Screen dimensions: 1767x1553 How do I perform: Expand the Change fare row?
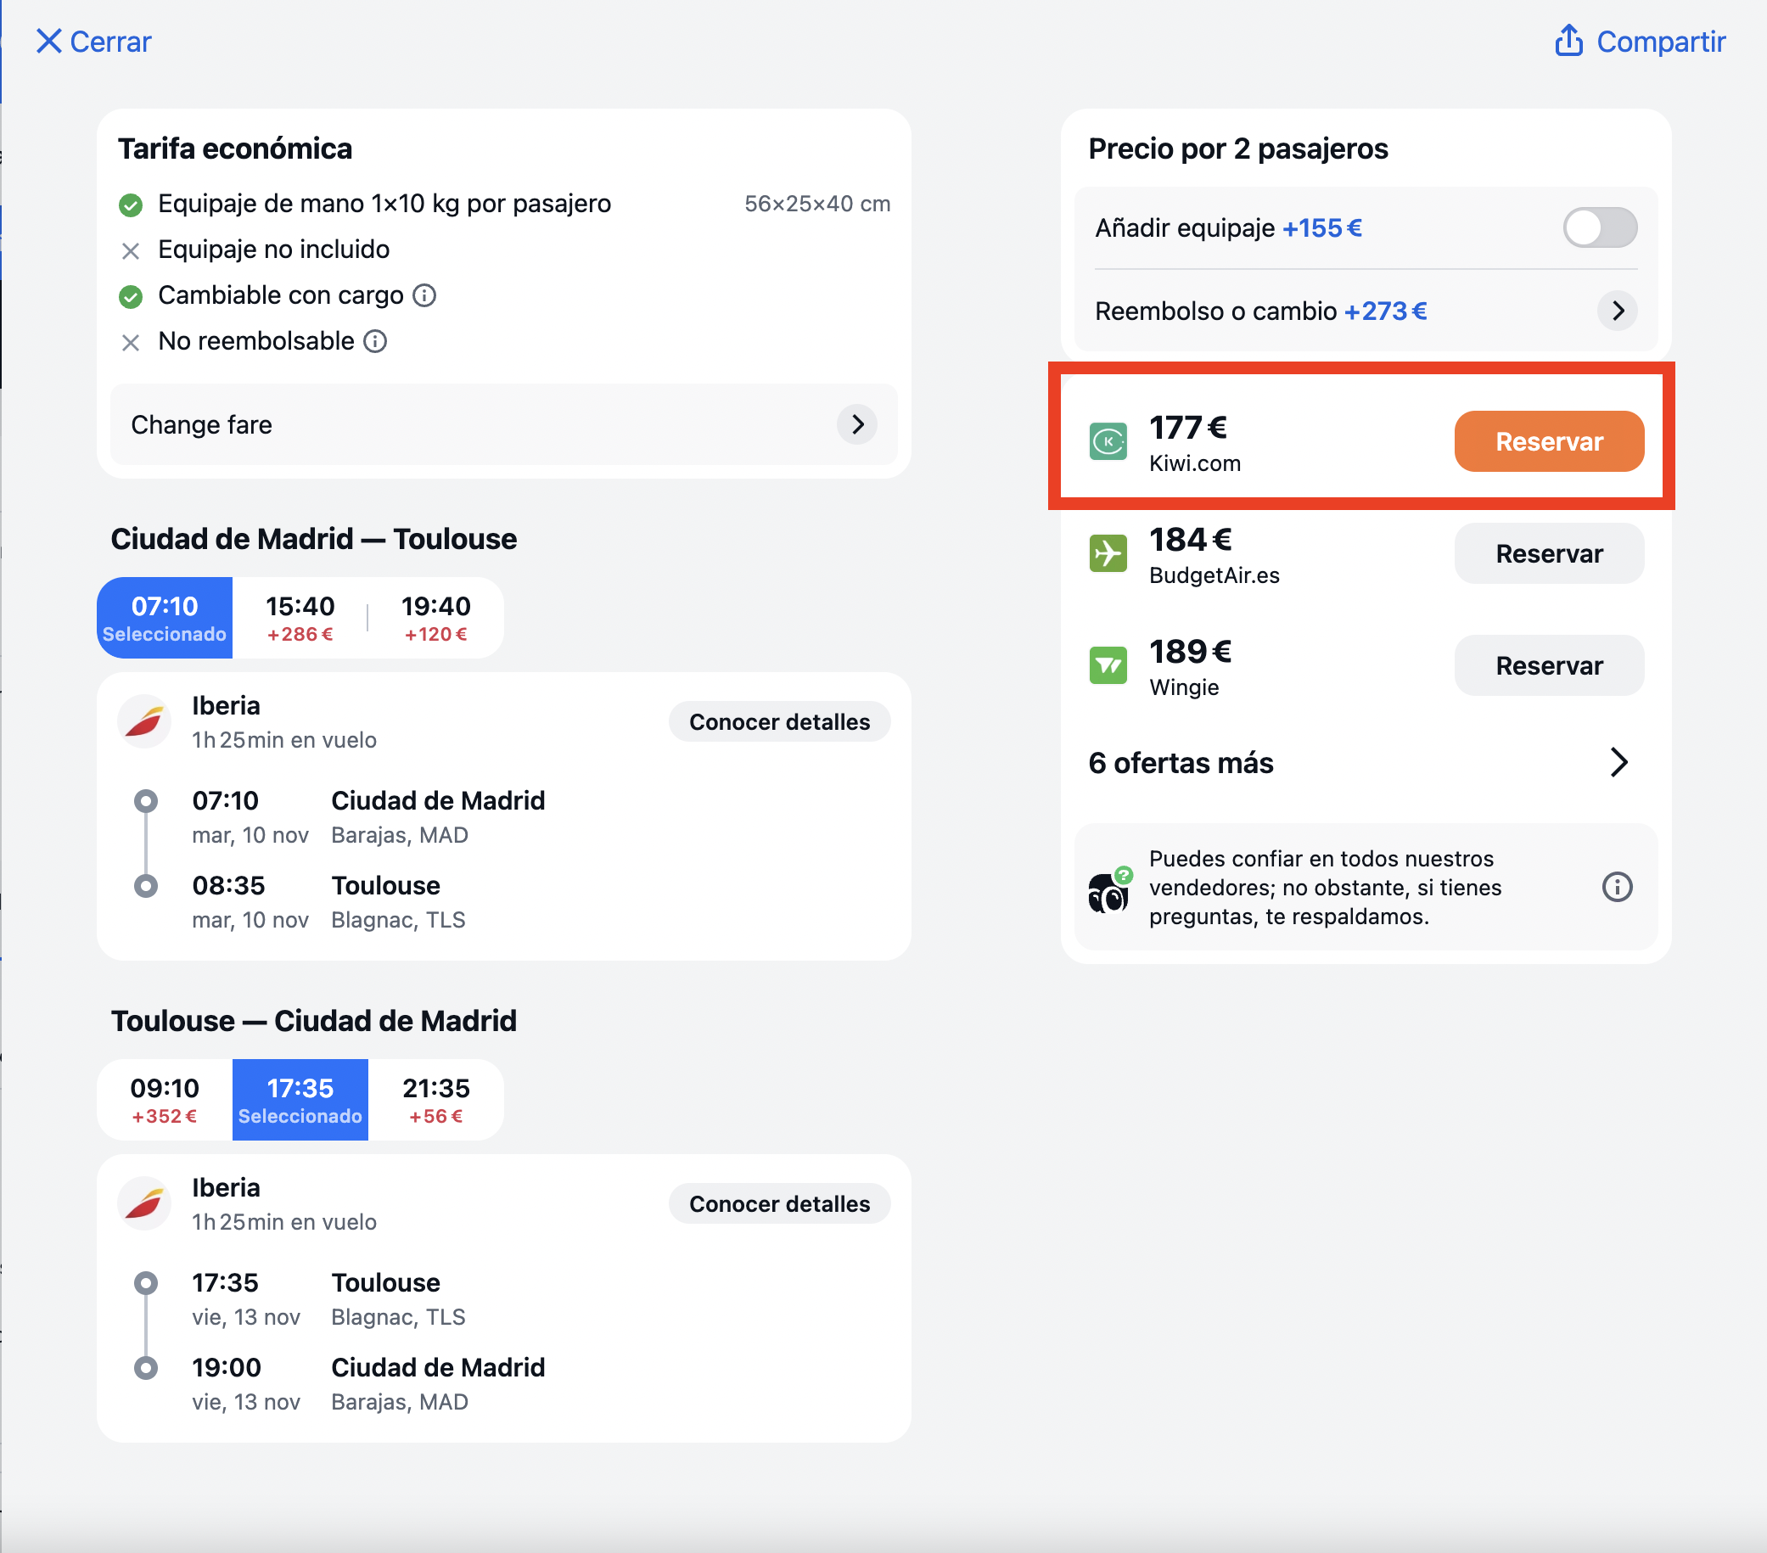point(504,424)
